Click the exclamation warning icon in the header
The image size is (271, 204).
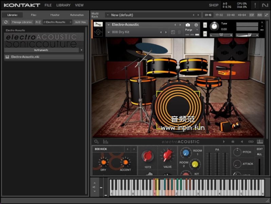tap(255, 5)
